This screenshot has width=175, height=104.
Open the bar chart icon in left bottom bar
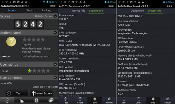22,101
